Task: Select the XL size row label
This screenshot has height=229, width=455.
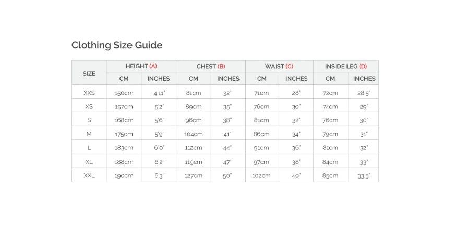Action: click(x=89, y=162)
